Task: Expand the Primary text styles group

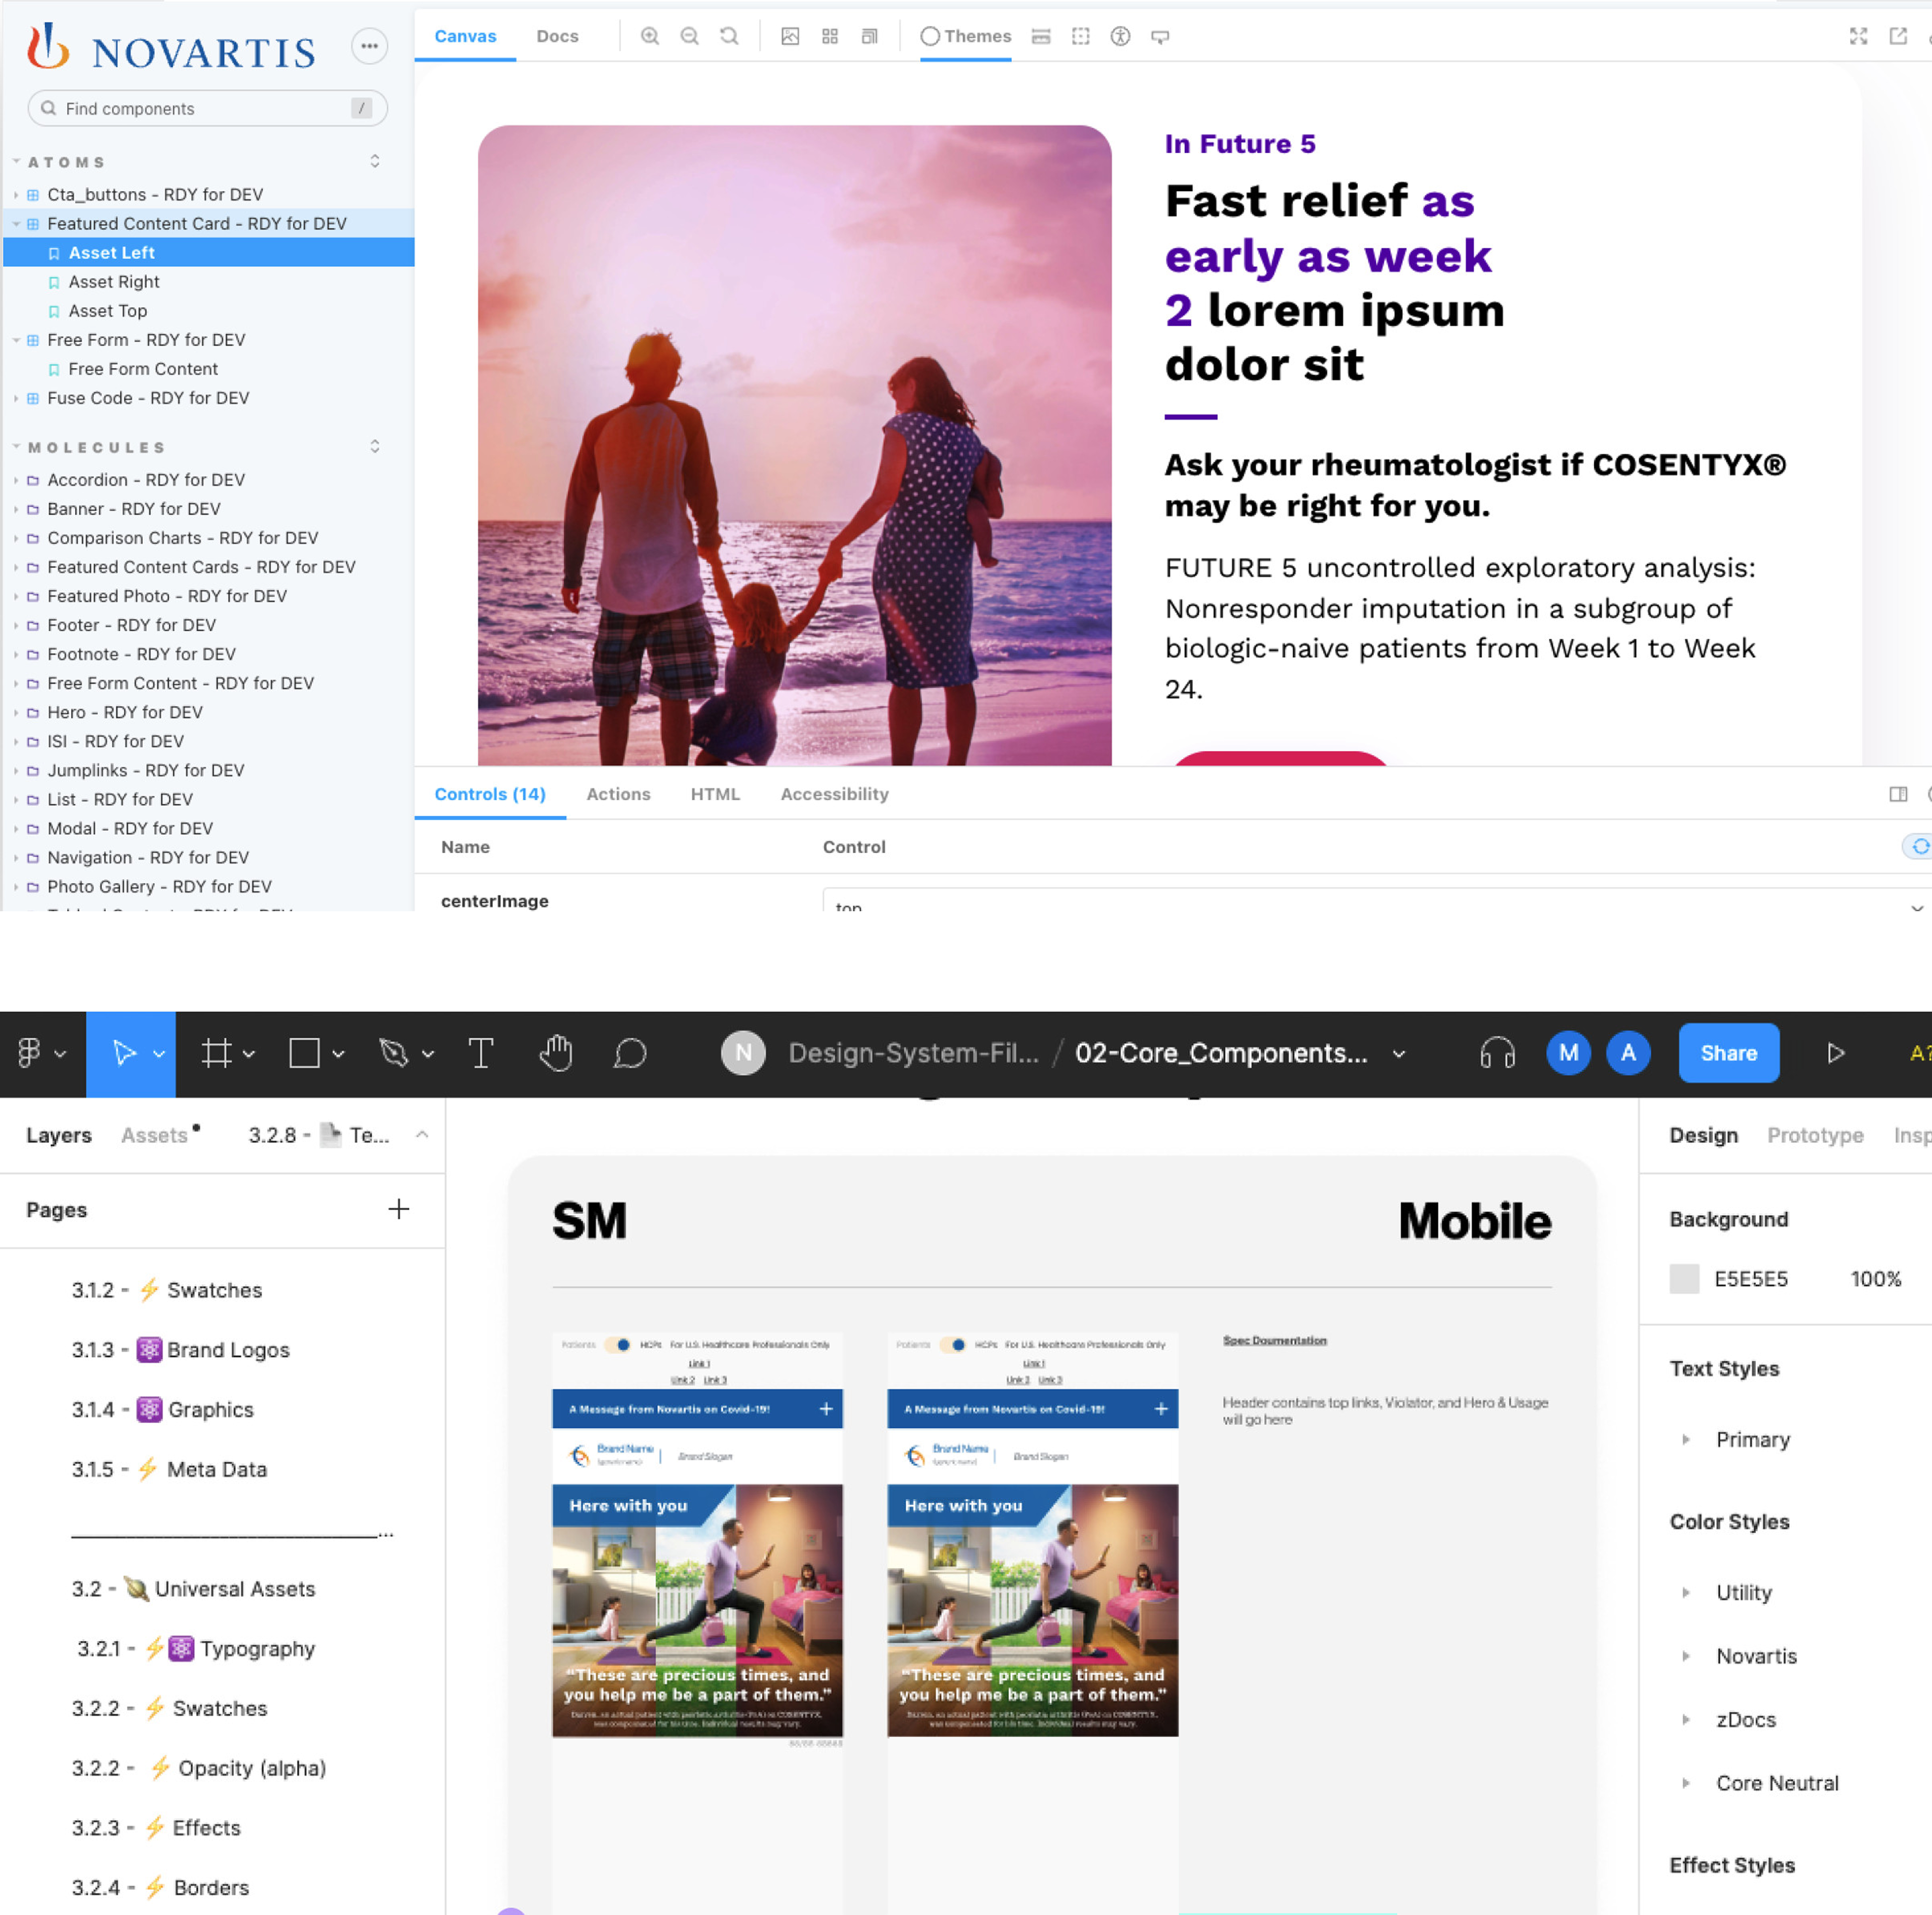Action: 1686,1439
